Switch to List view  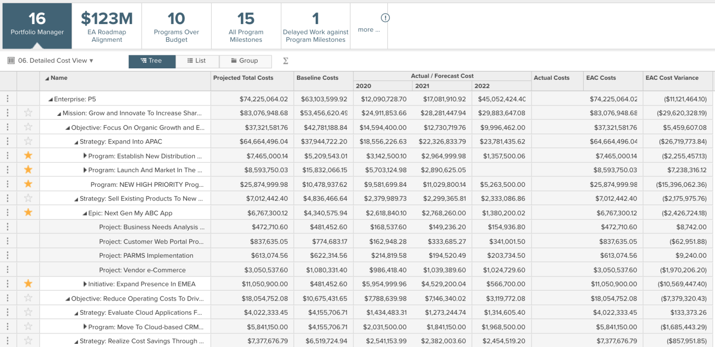tap(197, 61)
